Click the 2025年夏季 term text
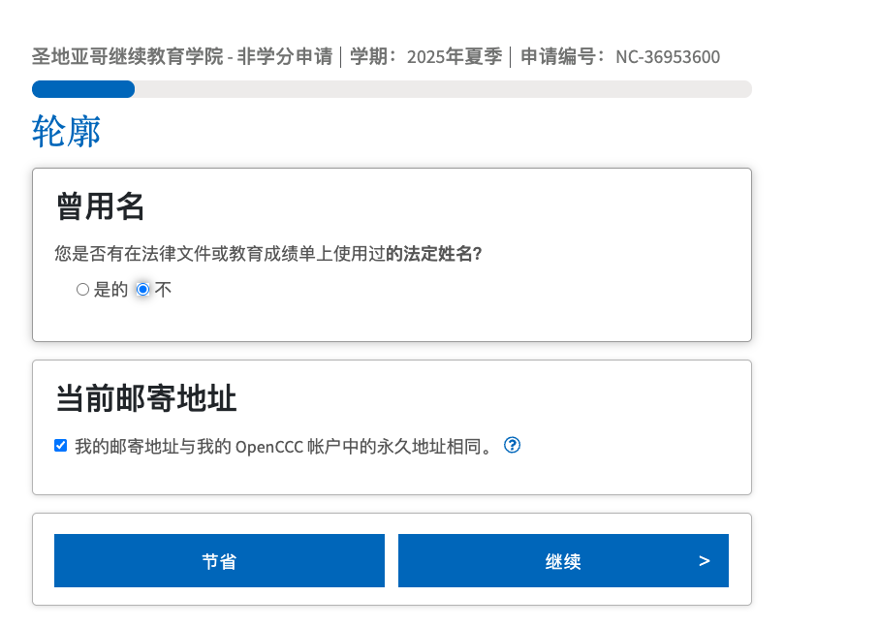879x628 pixels. [454, 56]
